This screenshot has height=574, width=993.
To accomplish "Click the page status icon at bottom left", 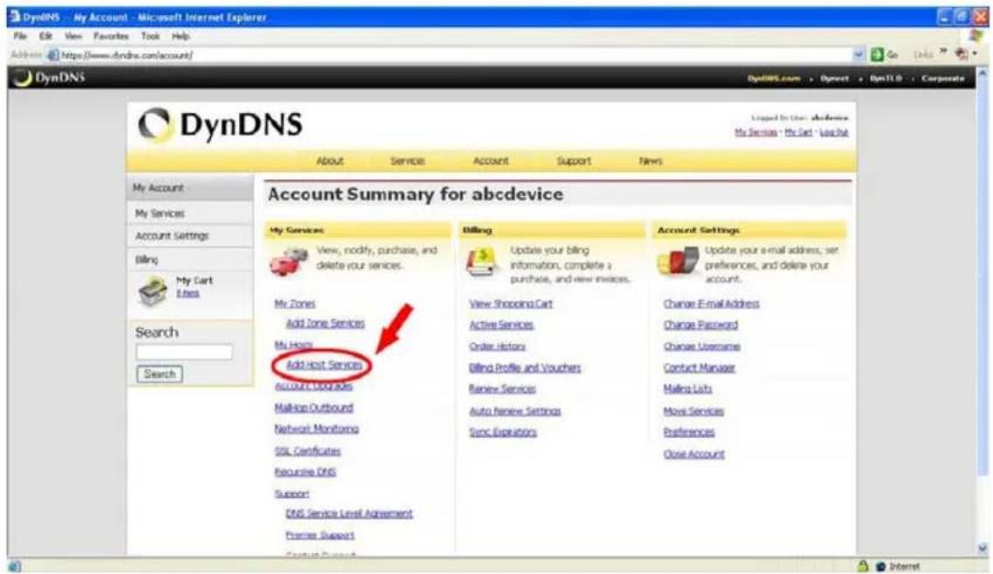I will point(15,566).
